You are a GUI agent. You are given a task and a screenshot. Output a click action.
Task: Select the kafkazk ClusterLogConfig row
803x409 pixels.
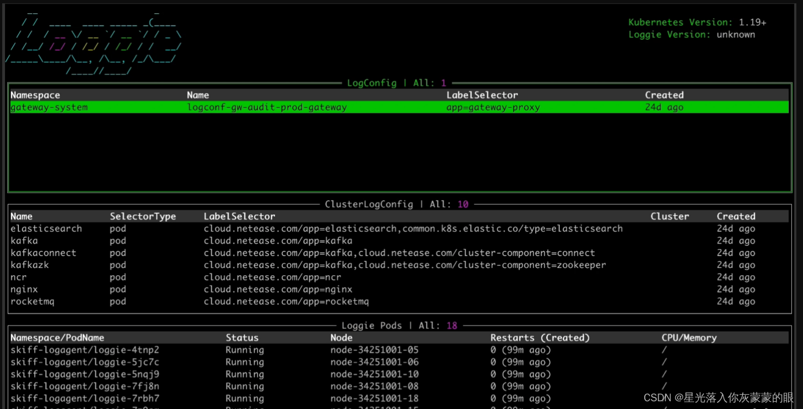[399, 265]
